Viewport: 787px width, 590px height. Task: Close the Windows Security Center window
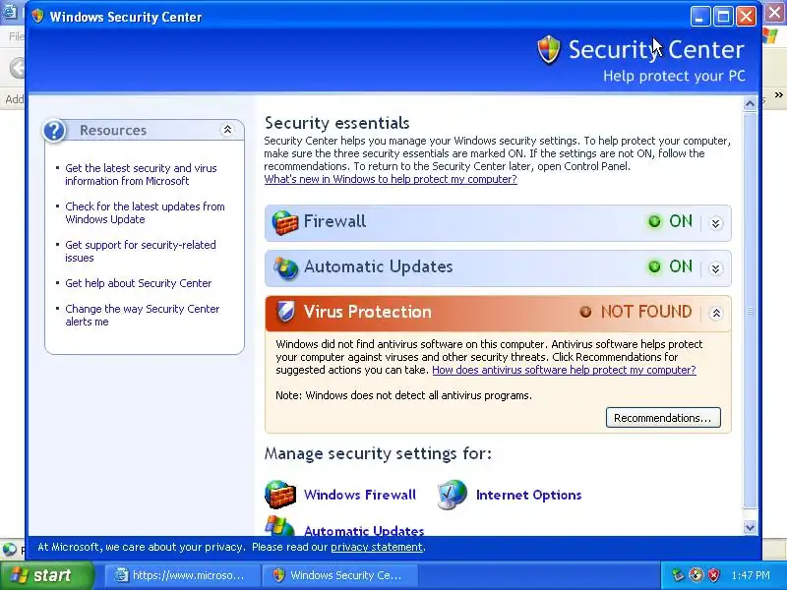746,16
